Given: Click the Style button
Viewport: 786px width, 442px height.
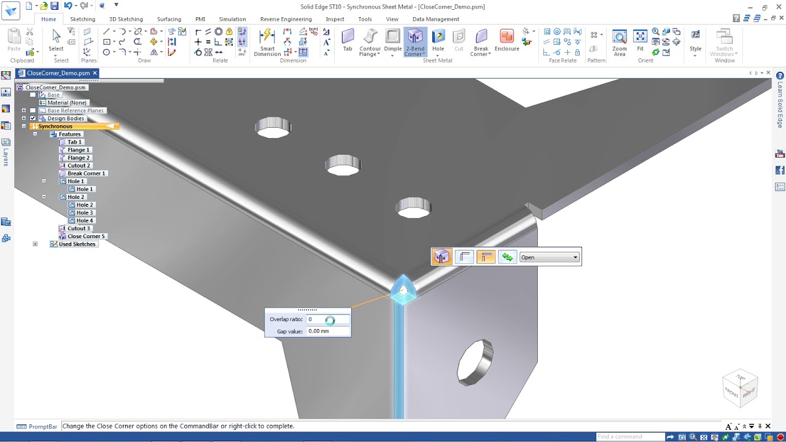Looking at the screenshot, I should [695, 42].
